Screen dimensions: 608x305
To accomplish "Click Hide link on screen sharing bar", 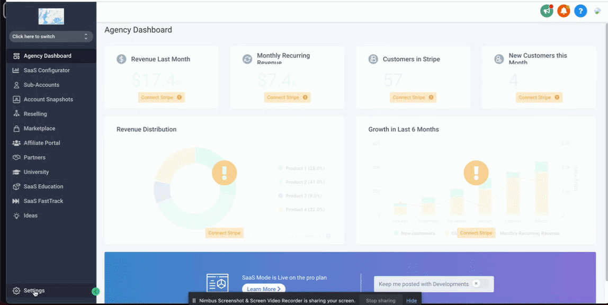I will coord(412,301).
